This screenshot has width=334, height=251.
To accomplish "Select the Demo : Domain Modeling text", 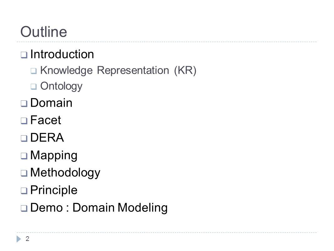I will [x=99, y=208].
